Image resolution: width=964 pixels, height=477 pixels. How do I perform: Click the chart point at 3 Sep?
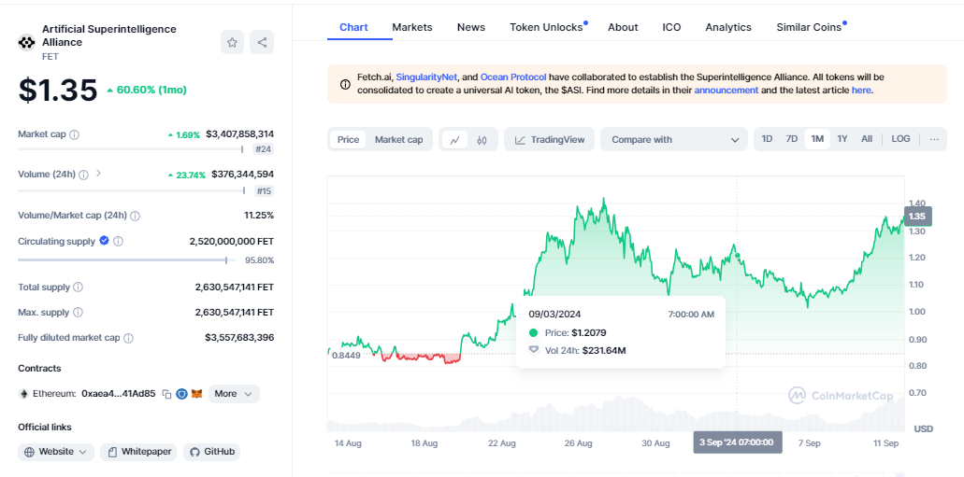pyautogui.click(x=737, y=256)
